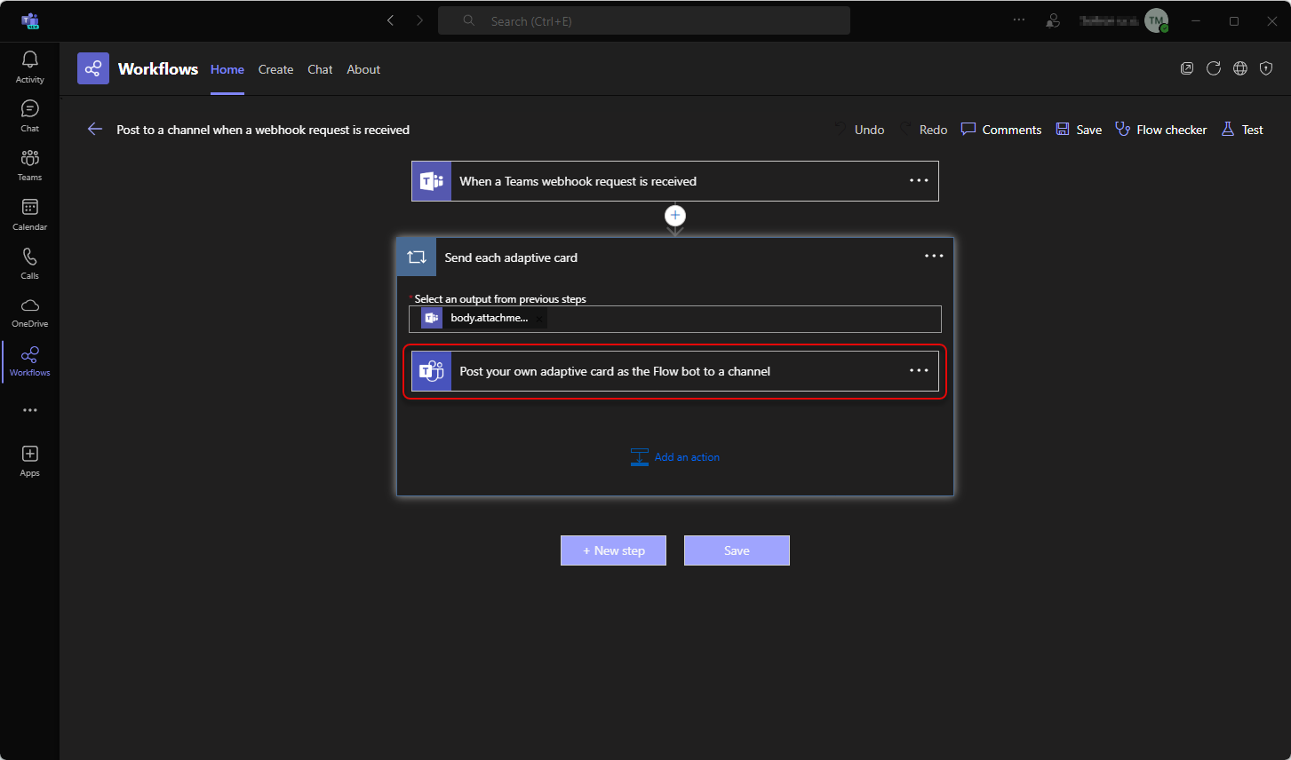
Task: Run the Flow checker
Action: click(1160, 129)
